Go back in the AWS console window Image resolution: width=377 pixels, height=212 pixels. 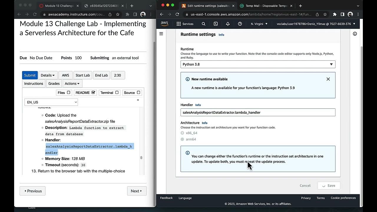point(162,14)
